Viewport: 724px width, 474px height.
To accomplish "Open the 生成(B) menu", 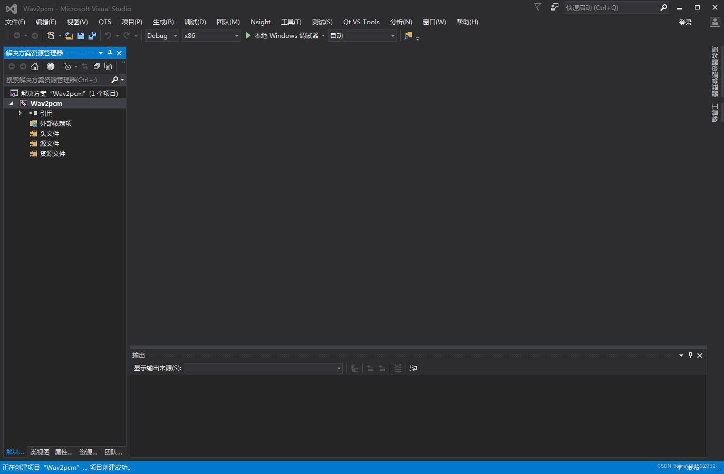I will click(163, 22).
